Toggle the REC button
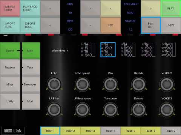The image size is (181, 135). pyautogui.click(x=110, y=25)
